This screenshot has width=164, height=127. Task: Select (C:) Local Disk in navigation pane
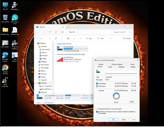[47, 86]
